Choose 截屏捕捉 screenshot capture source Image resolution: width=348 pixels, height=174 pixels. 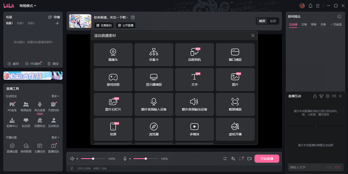click(x=235, y=104)
